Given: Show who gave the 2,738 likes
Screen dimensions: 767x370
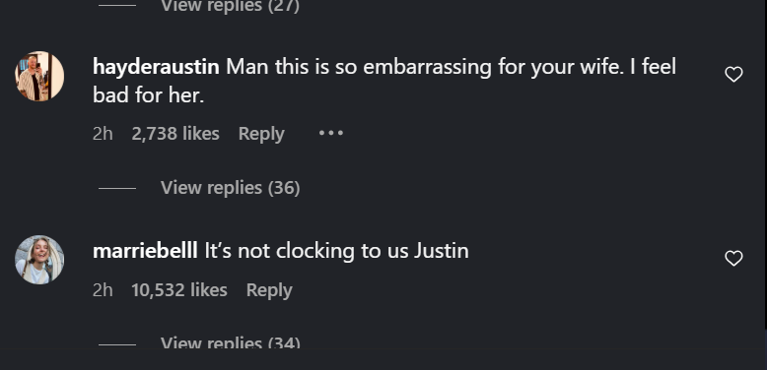Looking at the screenshot, I should click(x=175, y=133).
